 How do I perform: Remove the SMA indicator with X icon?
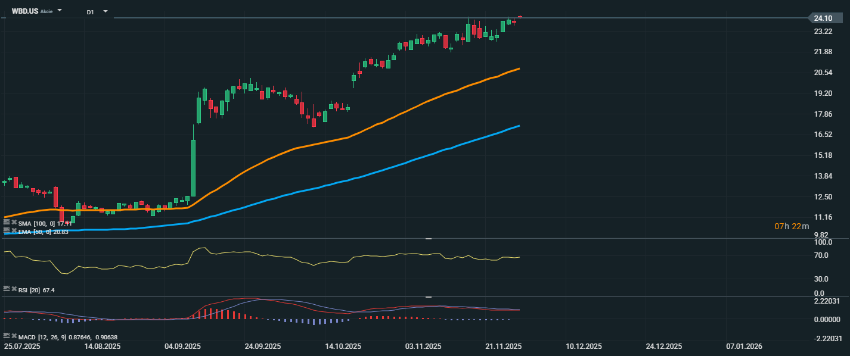point(14,223)
